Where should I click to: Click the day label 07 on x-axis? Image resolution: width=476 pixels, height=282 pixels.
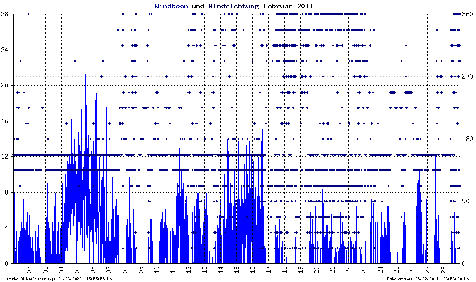(109, 269)
